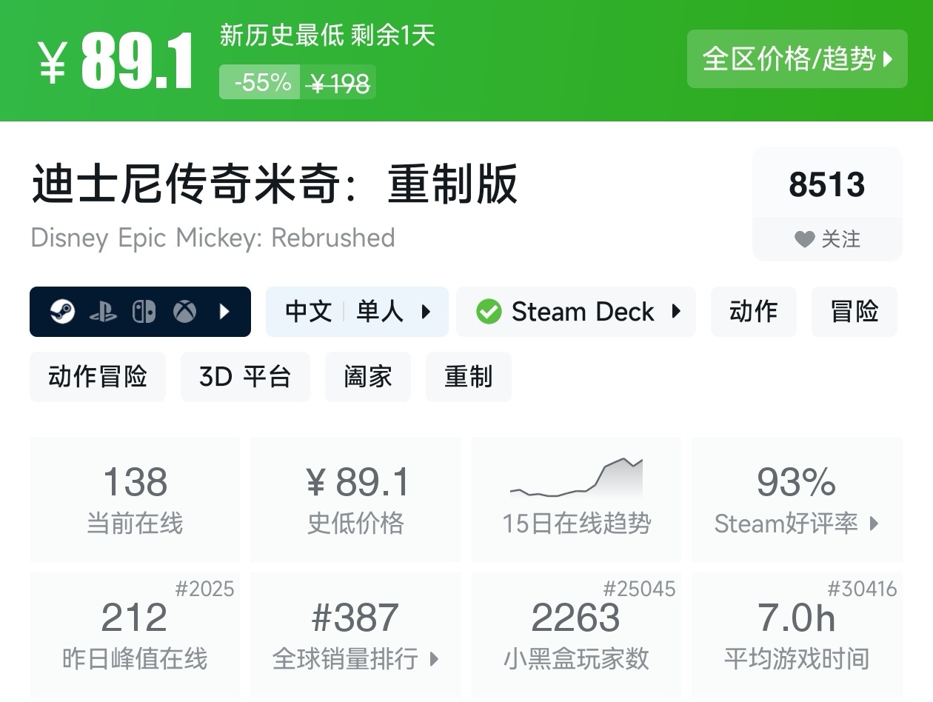This screenshot has width=933, height=702.
Task: Open Steam Deck compatibility details
Action: (576, 312)
